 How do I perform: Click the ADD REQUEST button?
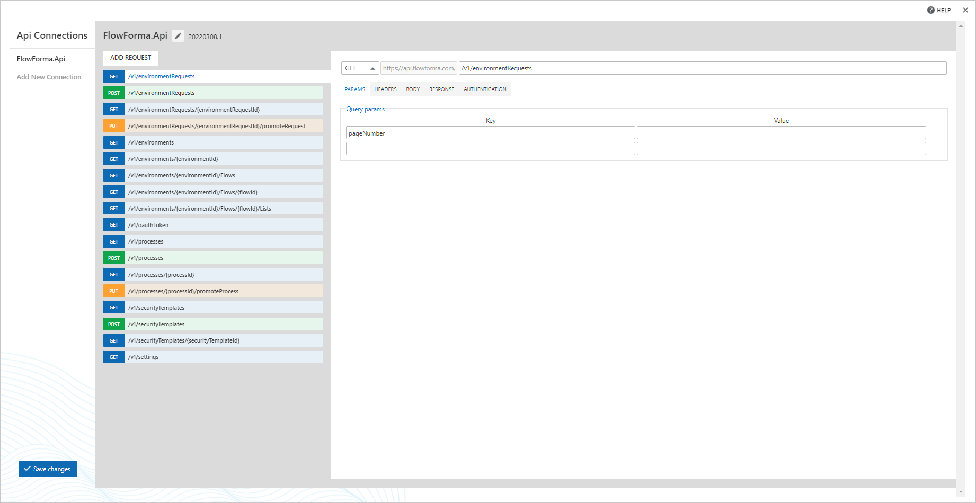click(130, 58)
